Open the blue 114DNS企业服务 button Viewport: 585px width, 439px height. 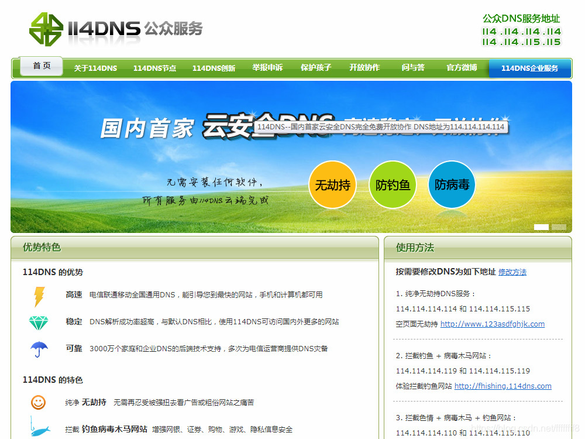tap(530, 68)
